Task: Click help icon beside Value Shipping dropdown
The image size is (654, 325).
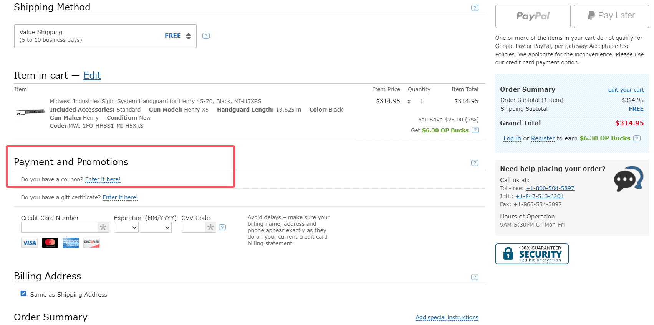Action: point(206,36)
